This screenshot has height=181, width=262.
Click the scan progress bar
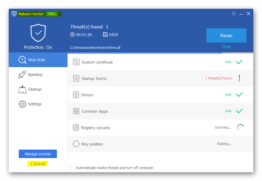tap(160, 53)
